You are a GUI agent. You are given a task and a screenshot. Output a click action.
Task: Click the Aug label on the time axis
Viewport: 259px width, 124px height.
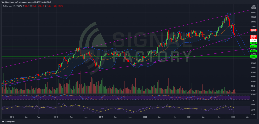[x=38, y=117]
